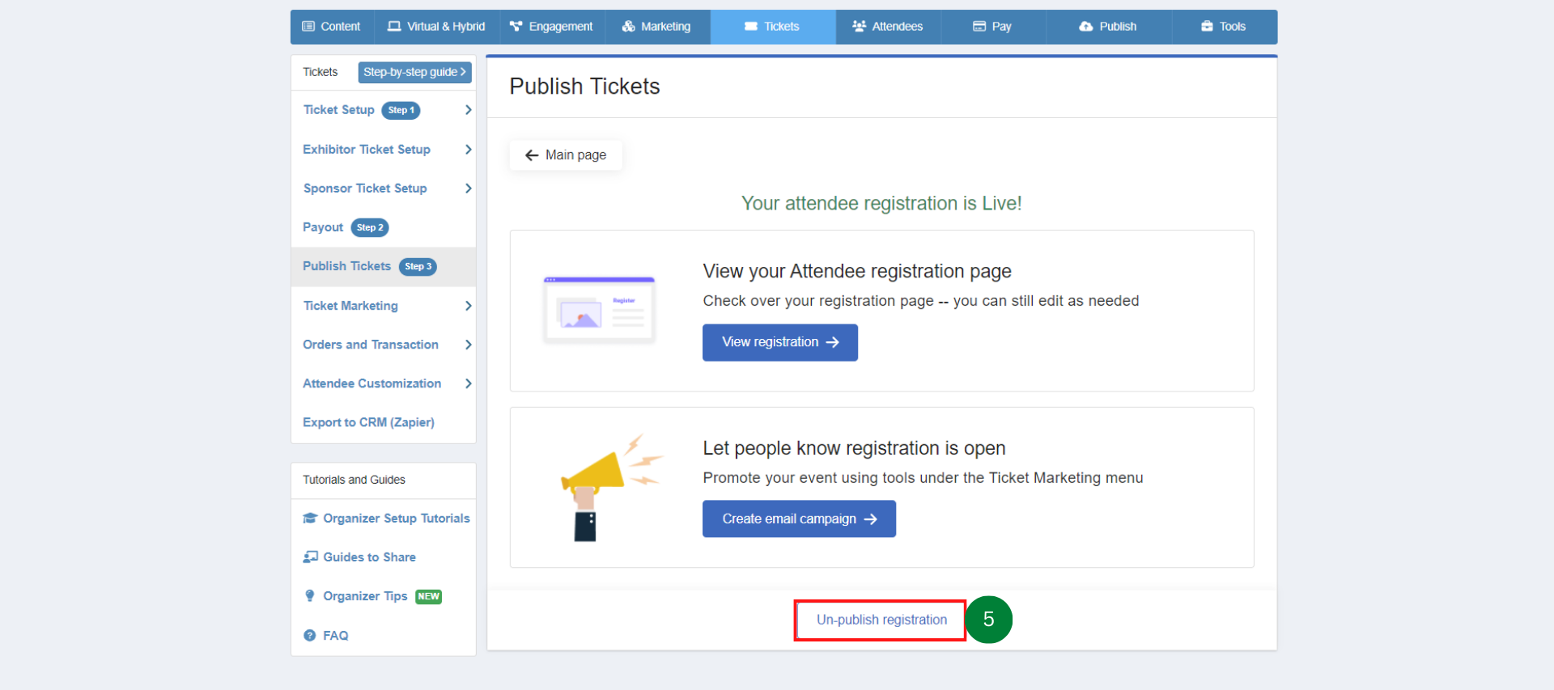Click the View registration button

780,342
